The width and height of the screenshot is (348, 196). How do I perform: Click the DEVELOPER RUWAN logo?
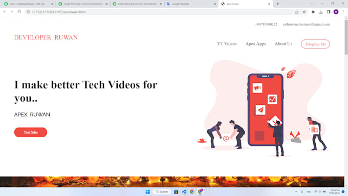(x=46, y=37)
